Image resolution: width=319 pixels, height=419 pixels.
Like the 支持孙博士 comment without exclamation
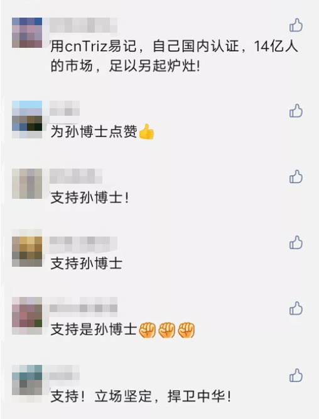296,242
